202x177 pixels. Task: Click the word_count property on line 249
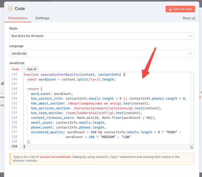point(40,94)
